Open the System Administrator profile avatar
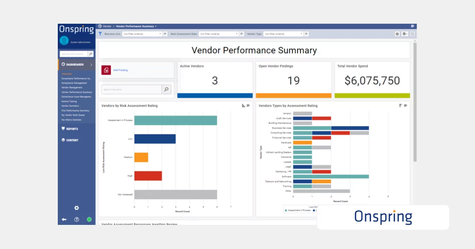The height and width of the screenshot is (249, 475). (64, 41)
